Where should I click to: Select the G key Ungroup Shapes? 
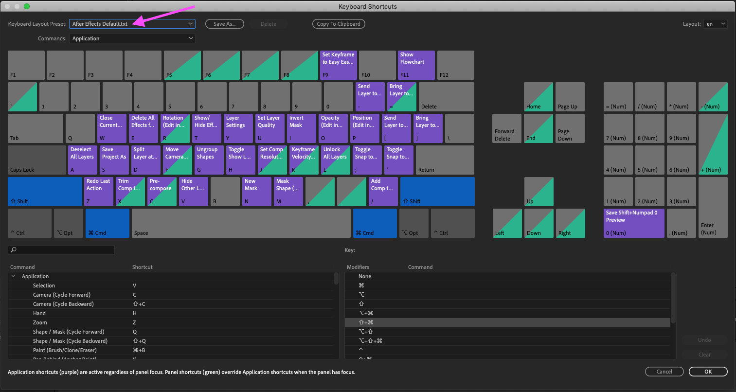209,160
